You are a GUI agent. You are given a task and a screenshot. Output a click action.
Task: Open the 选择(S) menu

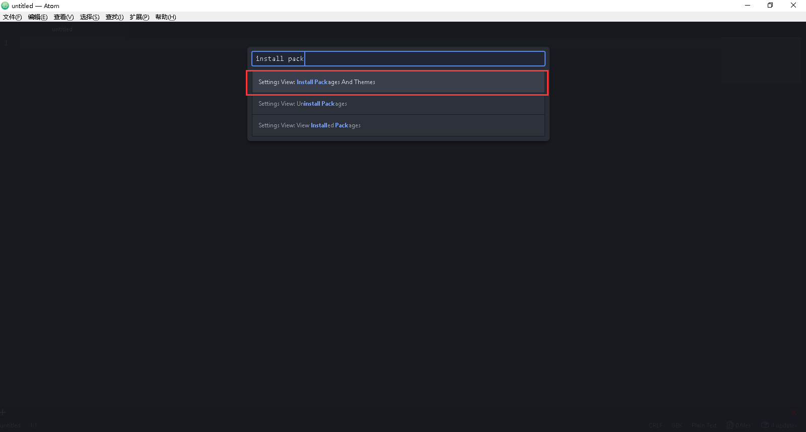pos(90,17)
